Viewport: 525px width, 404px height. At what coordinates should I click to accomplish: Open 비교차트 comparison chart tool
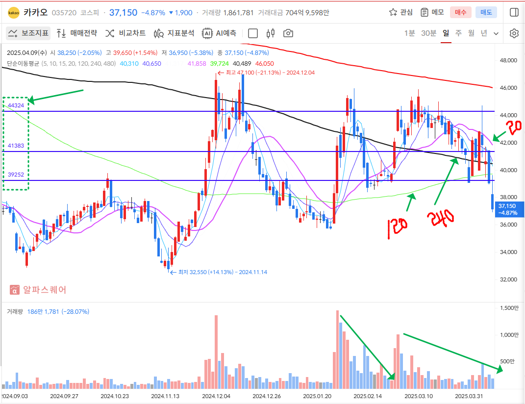tap(125, 33)
